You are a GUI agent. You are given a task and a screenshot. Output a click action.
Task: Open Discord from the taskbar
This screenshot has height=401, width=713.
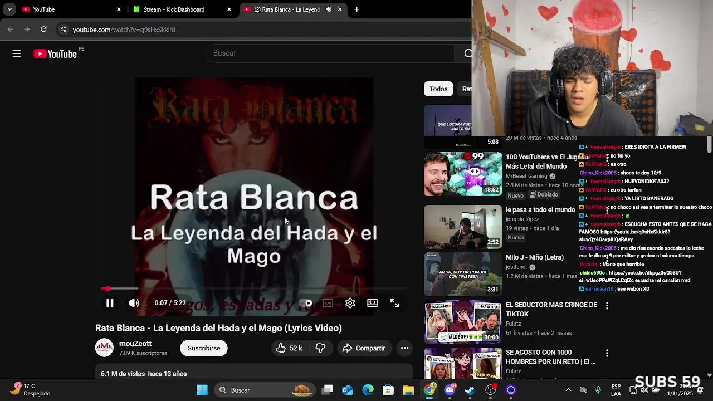pos(450,390)
